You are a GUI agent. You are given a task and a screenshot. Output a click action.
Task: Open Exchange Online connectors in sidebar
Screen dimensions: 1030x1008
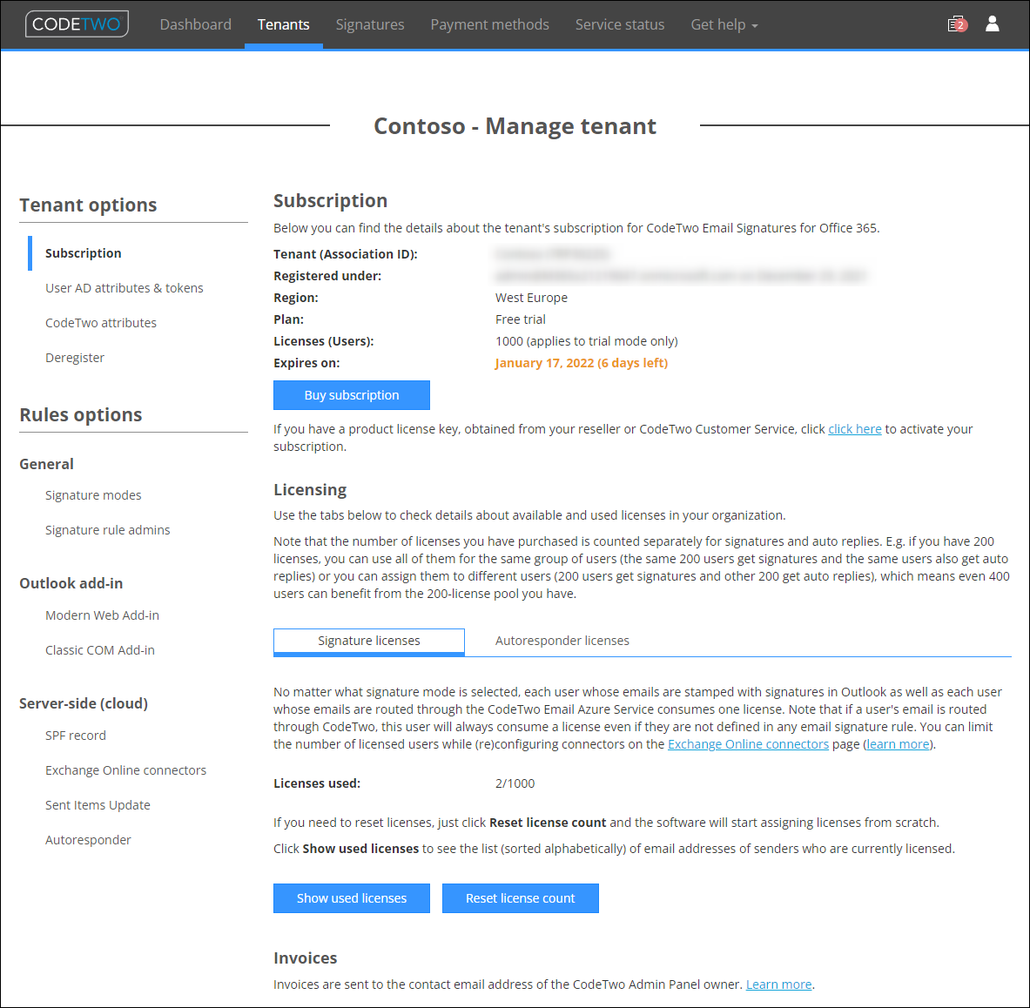(x=125, y=770)
